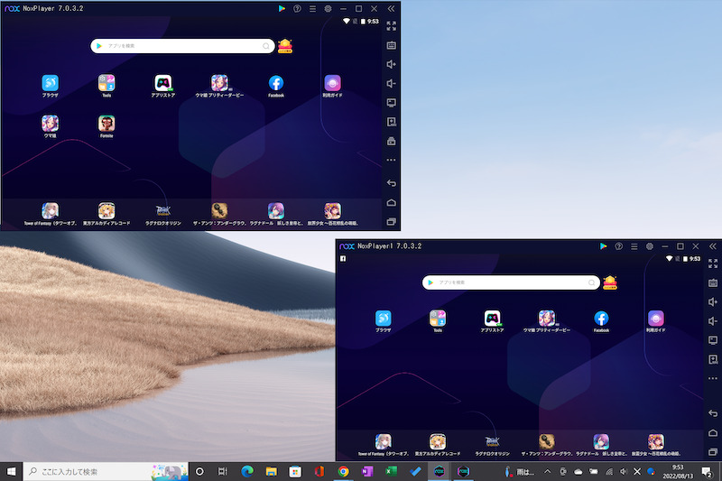Toggle fullscreen in top NoxPlayer sidebar
The width and height of the screenshot is (722, 481).
[x=391, y=26]
